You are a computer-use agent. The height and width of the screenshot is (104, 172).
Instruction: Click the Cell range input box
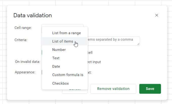click(x=62, y=26)
